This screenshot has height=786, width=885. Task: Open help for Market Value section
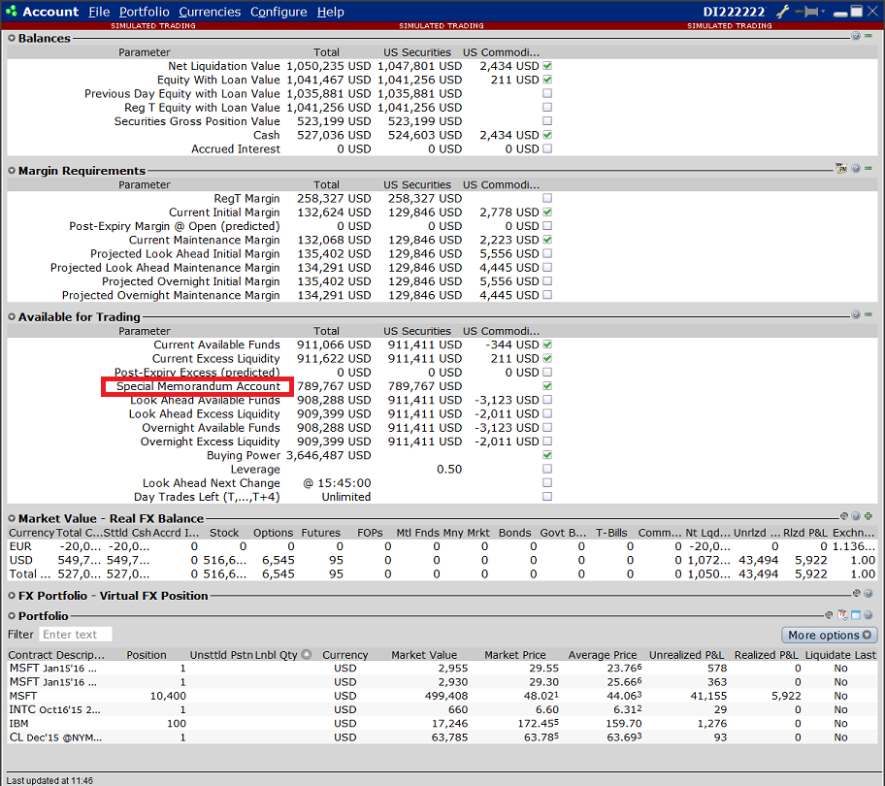tap(856, 516)
